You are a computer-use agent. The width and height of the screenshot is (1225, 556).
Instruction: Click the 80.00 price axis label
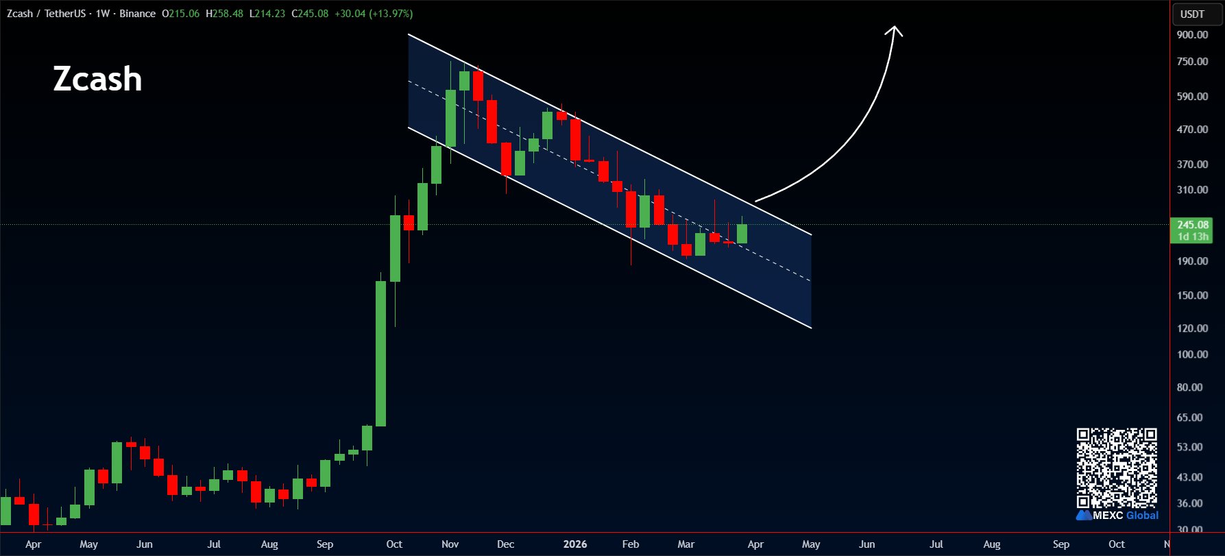pos(1190,387)
